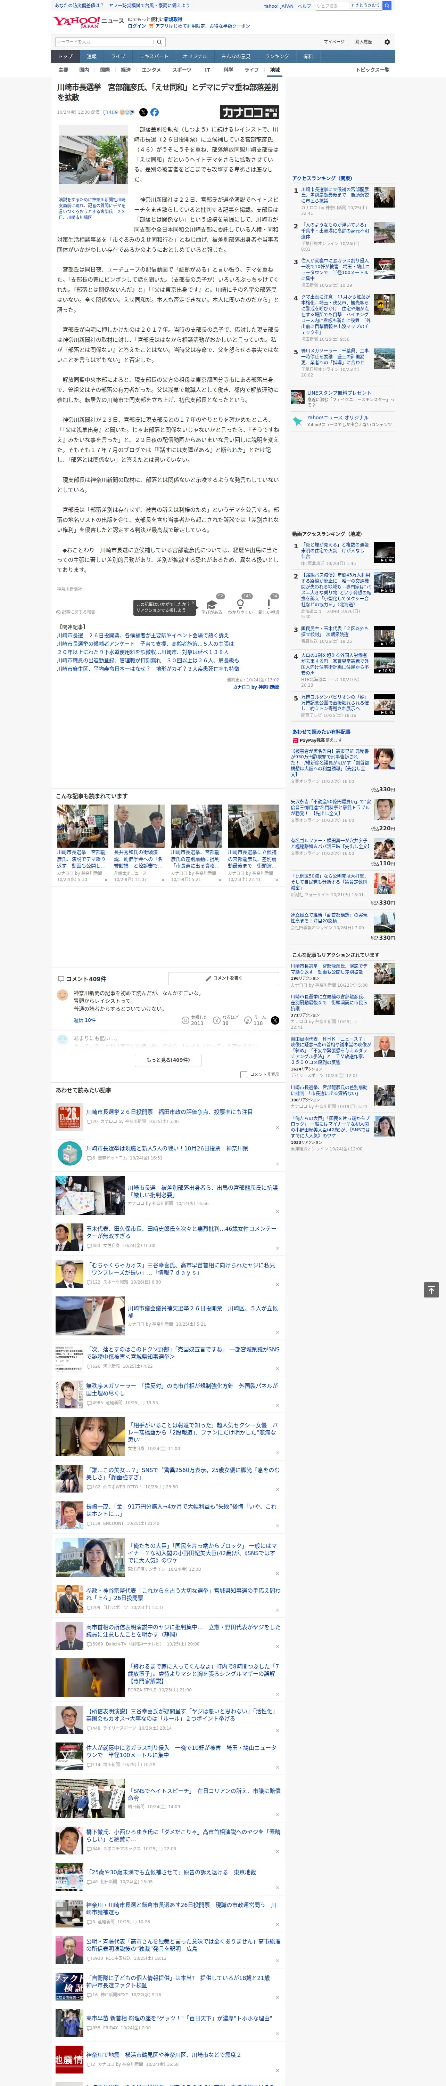Open article 川崎市長選挙２６日投開票 福田市政の評価争点
Image resolution: width=446 pixels, height=2086 pixels.
169,1112
